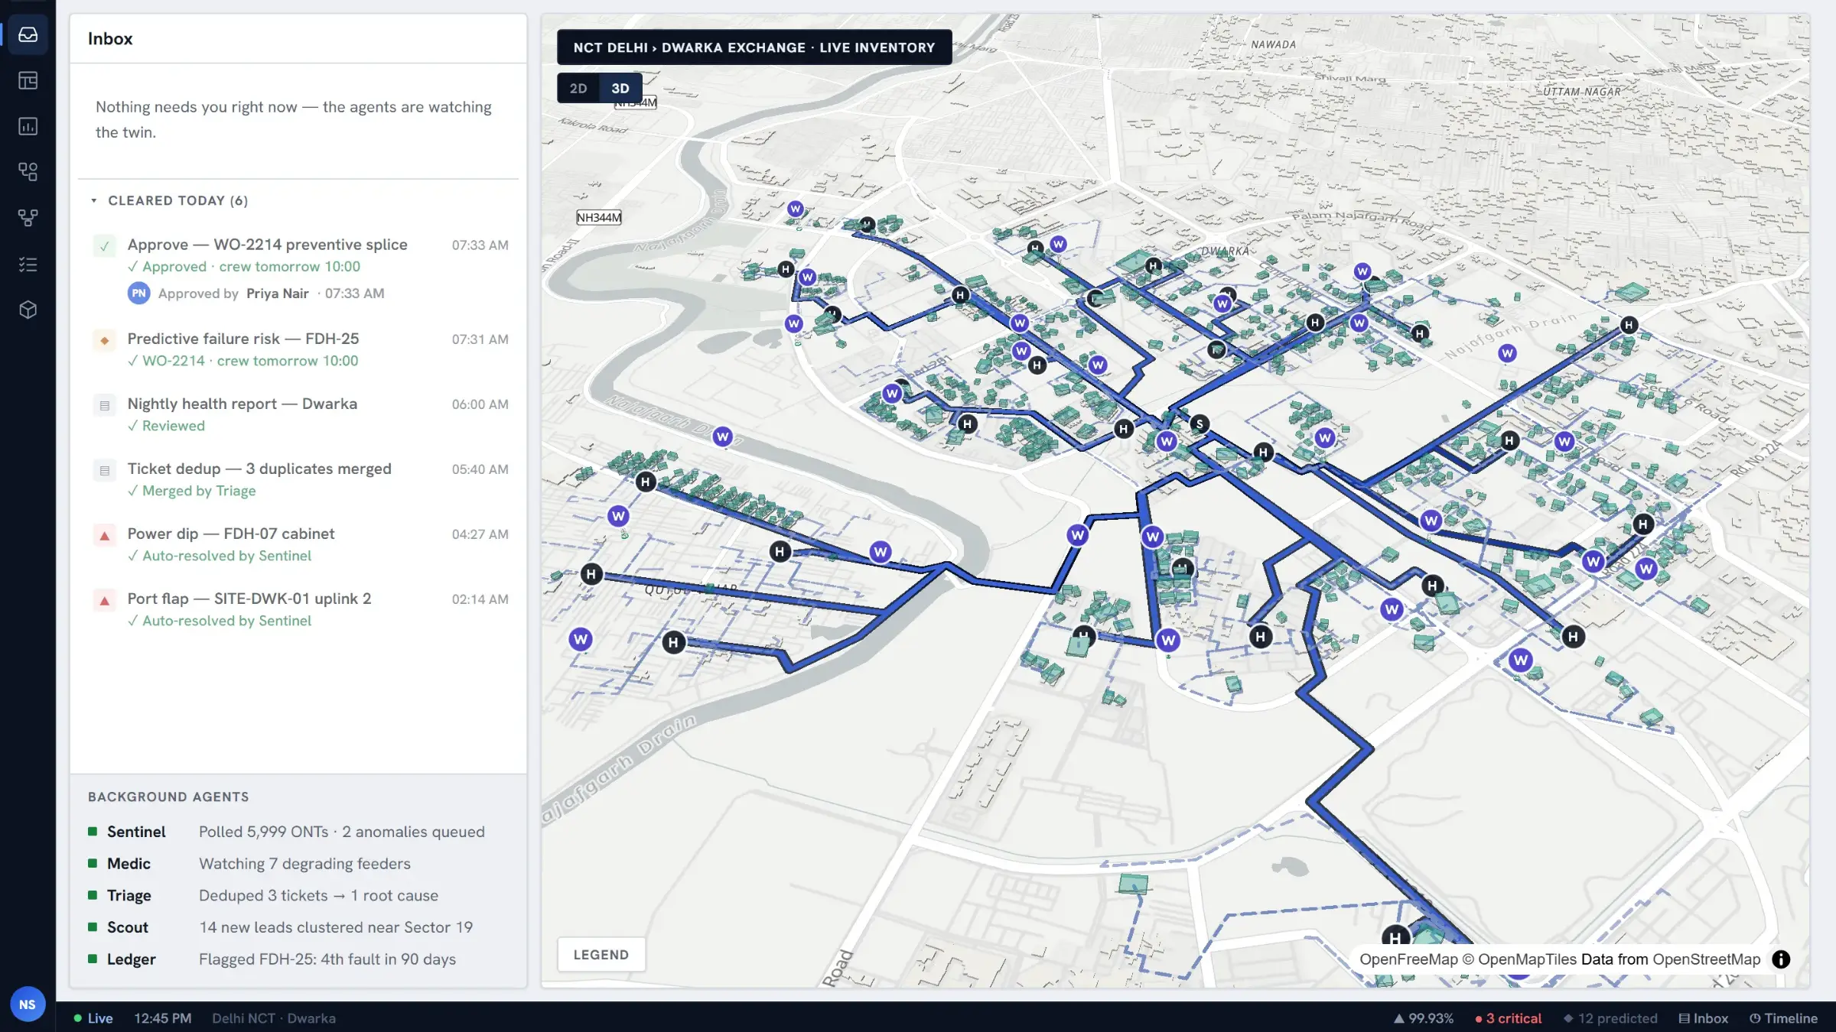Select the Sentinel background agent row

point(298,832)
